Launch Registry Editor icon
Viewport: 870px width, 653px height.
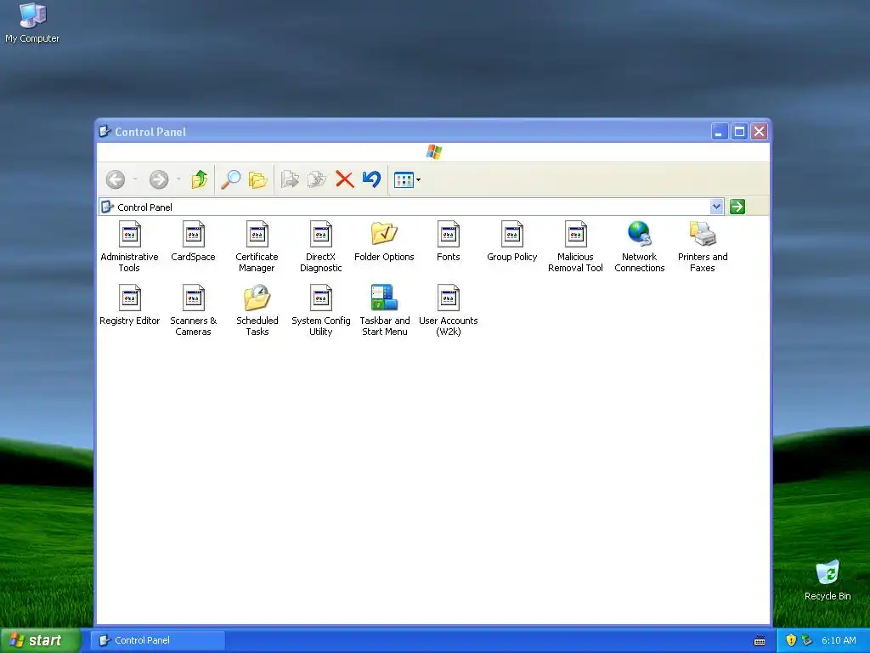pyautogui.click(x=129, y=298)
